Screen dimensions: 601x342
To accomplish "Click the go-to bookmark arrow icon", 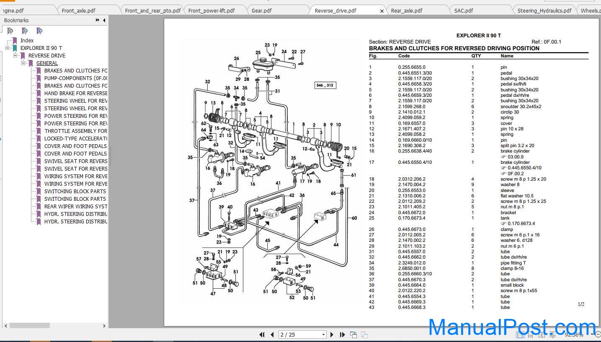I will (x=39, y=31).
